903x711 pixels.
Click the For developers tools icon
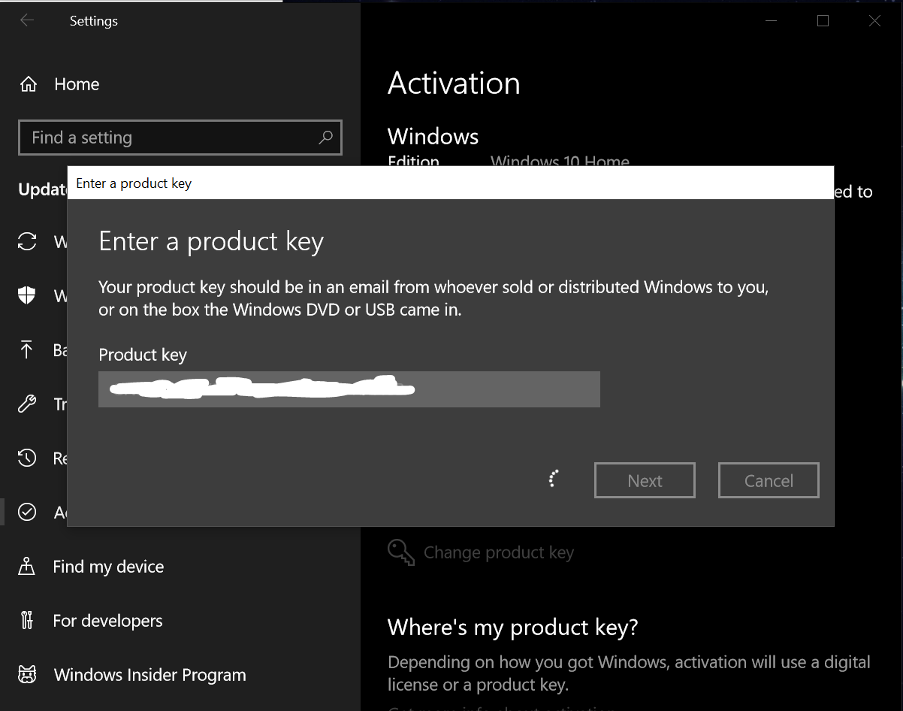coord(27,621)
